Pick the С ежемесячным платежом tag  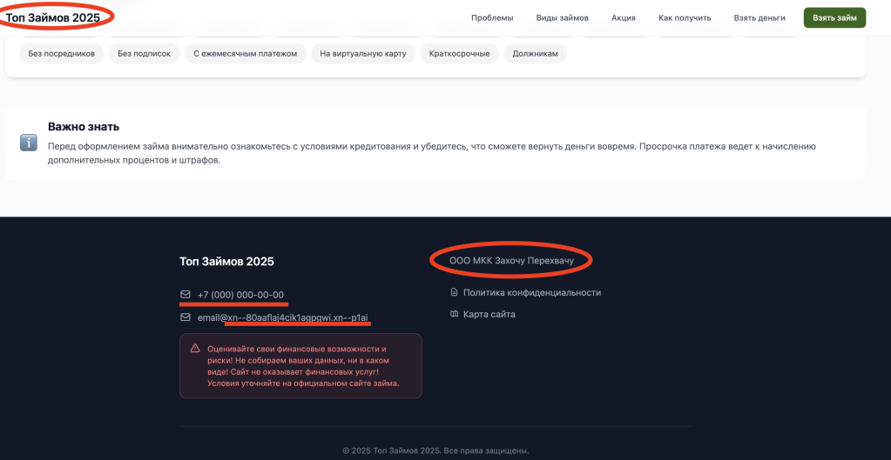[x=246, y=54]
